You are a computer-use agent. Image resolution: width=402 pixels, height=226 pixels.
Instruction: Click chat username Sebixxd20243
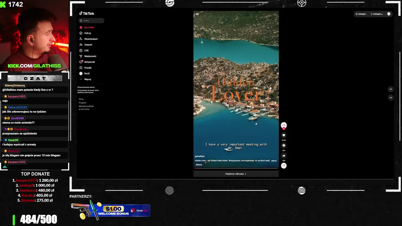(x=17, y=107)
